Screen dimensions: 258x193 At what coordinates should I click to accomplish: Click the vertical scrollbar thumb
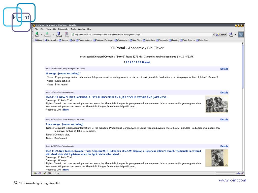click(x=243, y=66)
